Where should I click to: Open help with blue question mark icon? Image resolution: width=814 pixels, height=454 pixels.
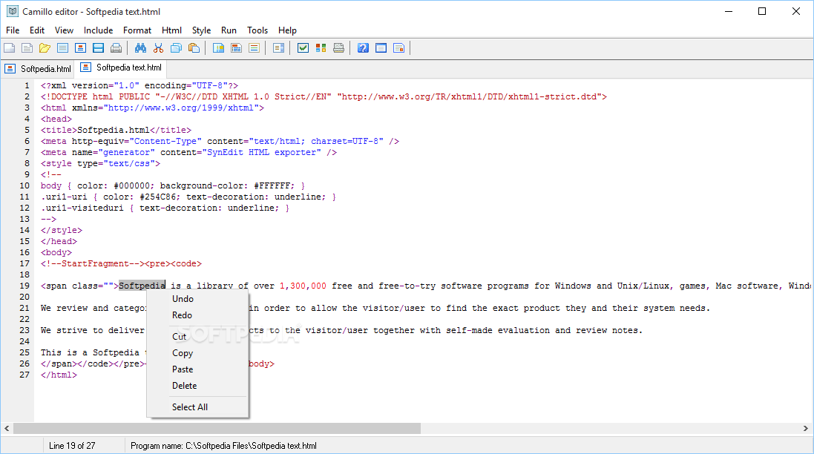363,48
